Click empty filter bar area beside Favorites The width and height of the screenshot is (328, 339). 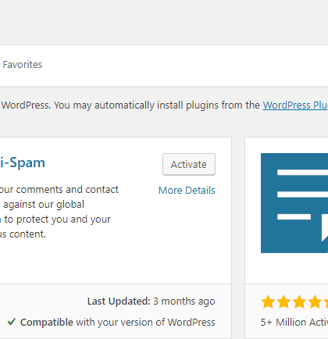182,65
